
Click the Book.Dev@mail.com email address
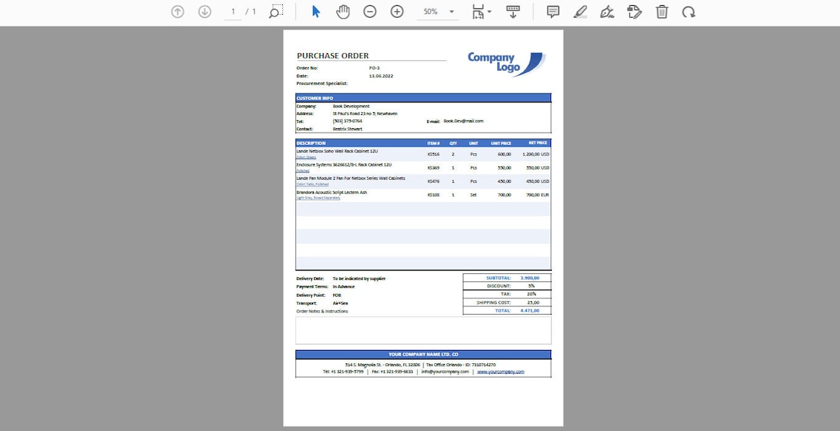pyautogui.click(x=463, y=121)
